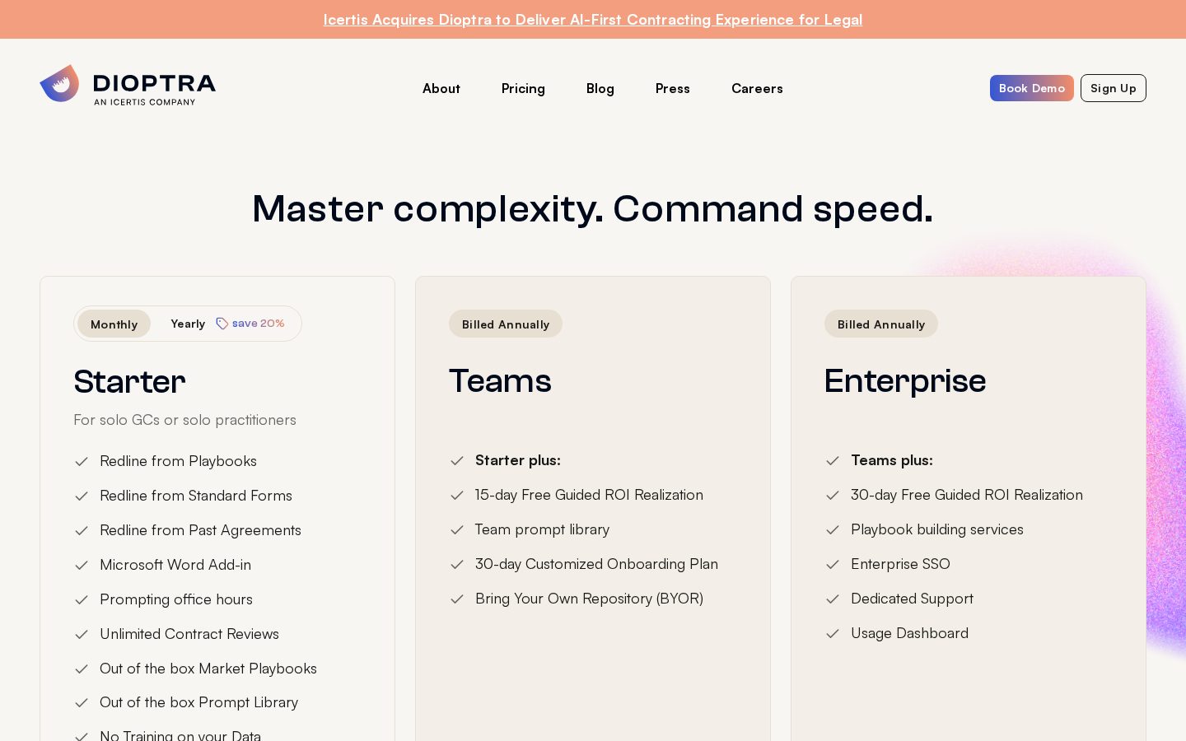Click the "Team prompt library" feature text
The width and height of the screenshot is (1186, 741).
(x=542, y=529)
